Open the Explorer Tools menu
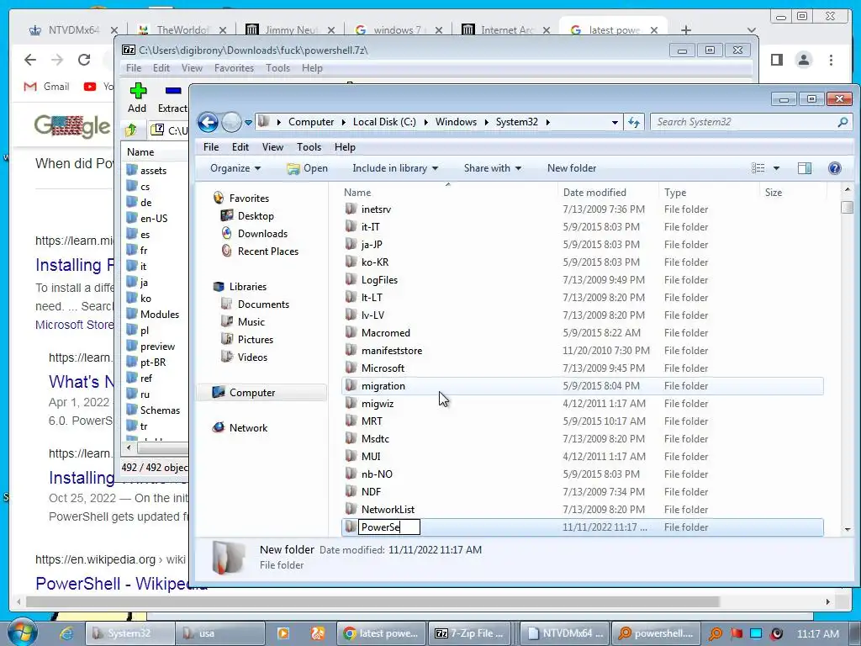 coord(309,147)
